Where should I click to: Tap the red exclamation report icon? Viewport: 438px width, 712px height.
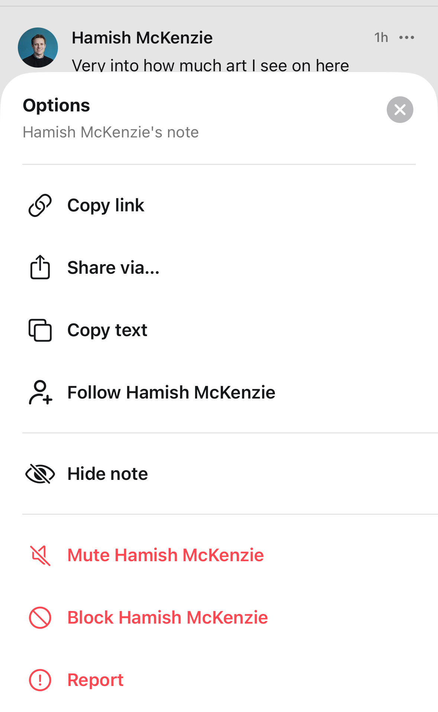click(40, 680)
